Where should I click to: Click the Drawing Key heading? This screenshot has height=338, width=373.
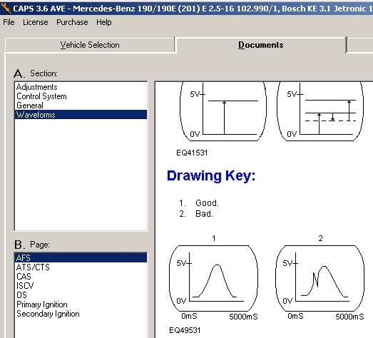tap(211, 176)
